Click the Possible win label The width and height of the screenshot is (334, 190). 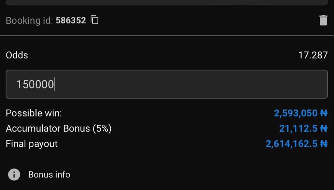pyautogui.click(x=34, y=113)
